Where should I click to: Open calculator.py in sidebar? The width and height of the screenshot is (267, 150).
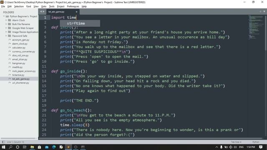[19, 47]
